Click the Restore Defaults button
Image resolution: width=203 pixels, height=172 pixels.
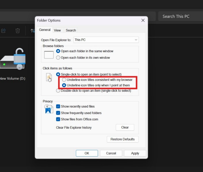122,139
